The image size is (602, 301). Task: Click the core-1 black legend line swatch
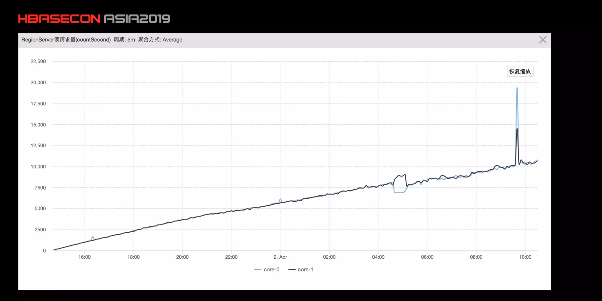pos(292,270)
